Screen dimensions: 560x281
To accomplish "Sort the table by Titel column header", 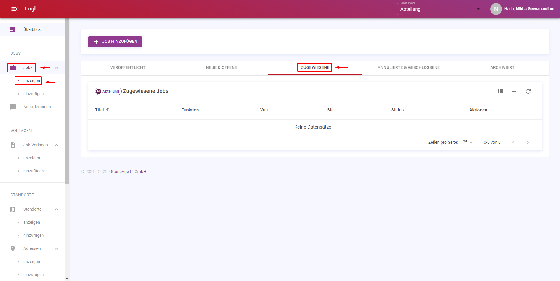I will [x=100, y=110].
